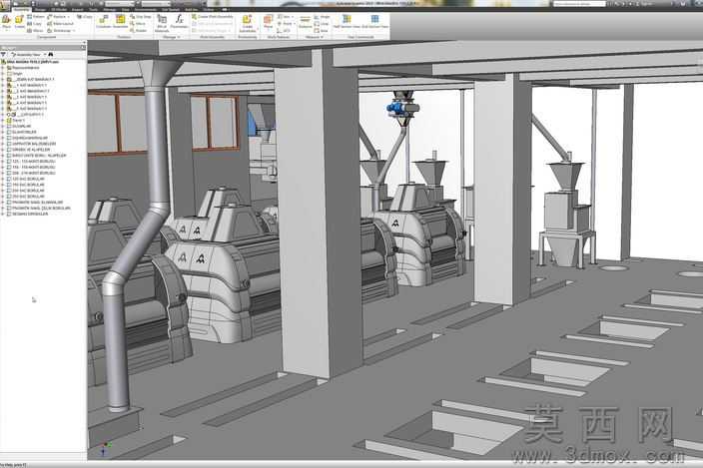703x468 pixels.
Task: Select the Pattern component tool
Action: pos(35,17)
